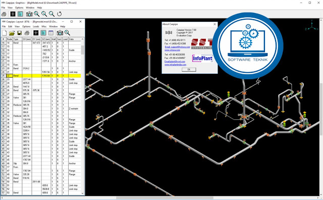Screen dimensions: 323x200
Task: Open Edit menu in the Layout window
Action: (x=10, y=26)
